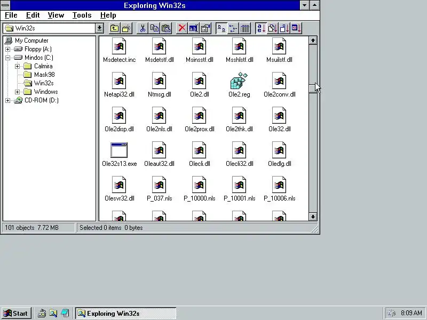
Task: Click system tray icon beside the clock
Action: (x=391, y=313)
